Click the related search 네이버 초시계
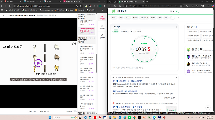This screenshot has width=215, height=120. (192, 31)
